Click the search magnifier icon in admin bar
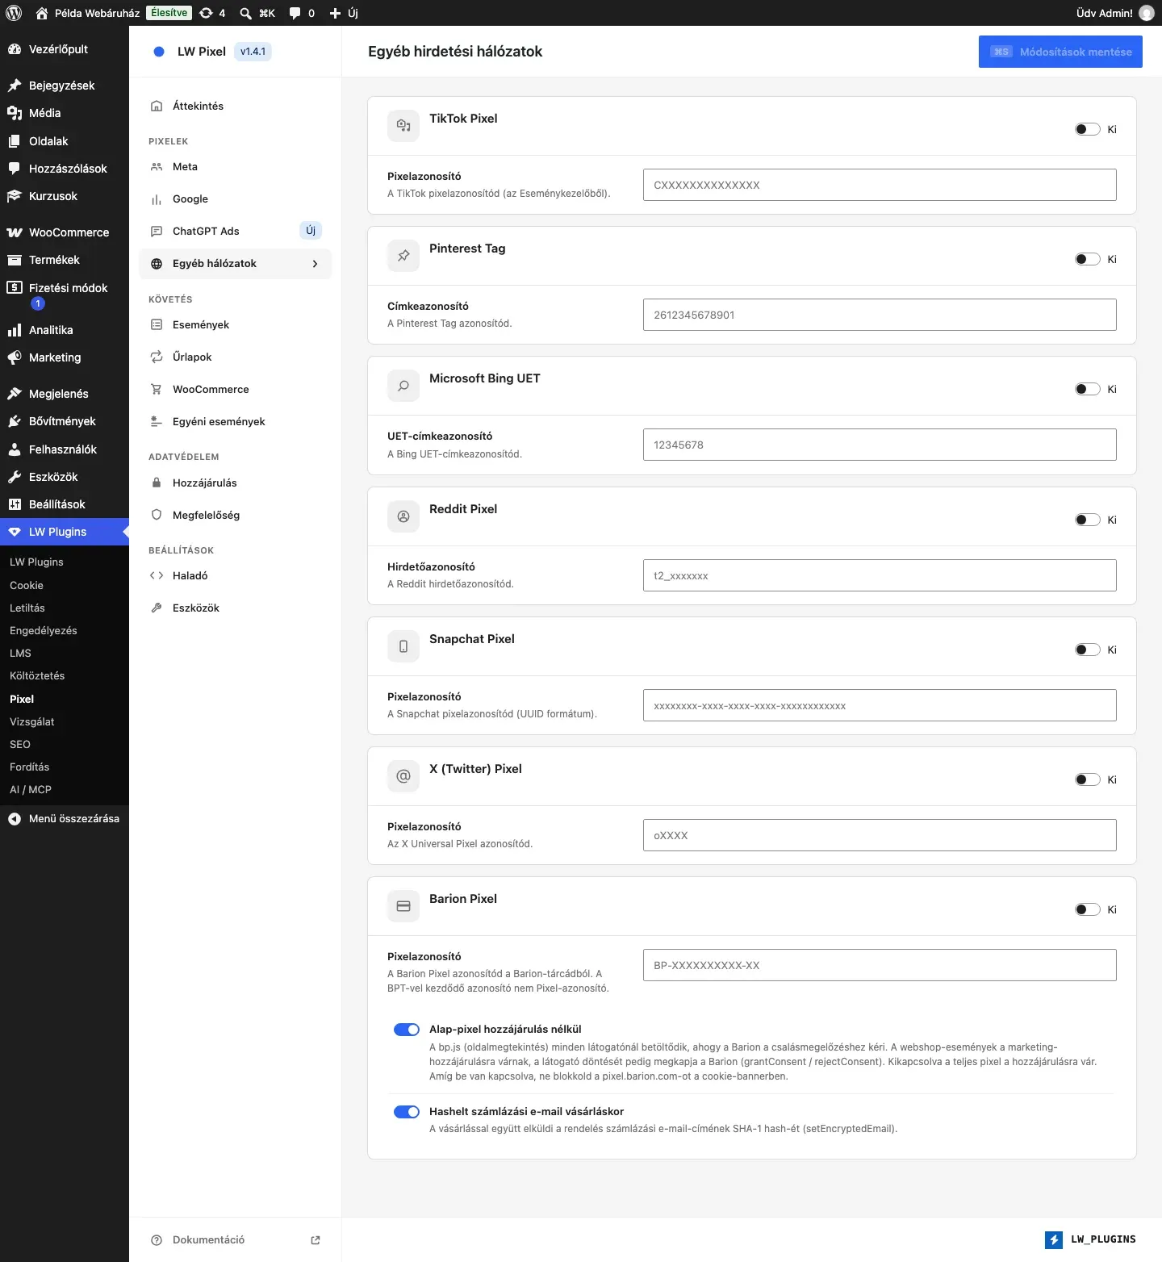 [x=245, y=13]
